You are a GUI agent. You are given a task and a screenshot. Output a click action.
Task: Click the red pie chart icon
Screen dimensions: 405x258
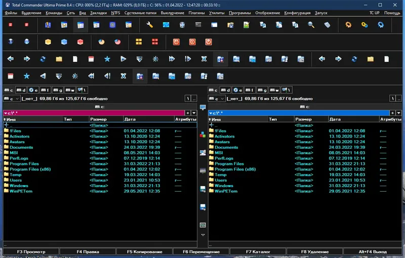(x=117, y=42)
